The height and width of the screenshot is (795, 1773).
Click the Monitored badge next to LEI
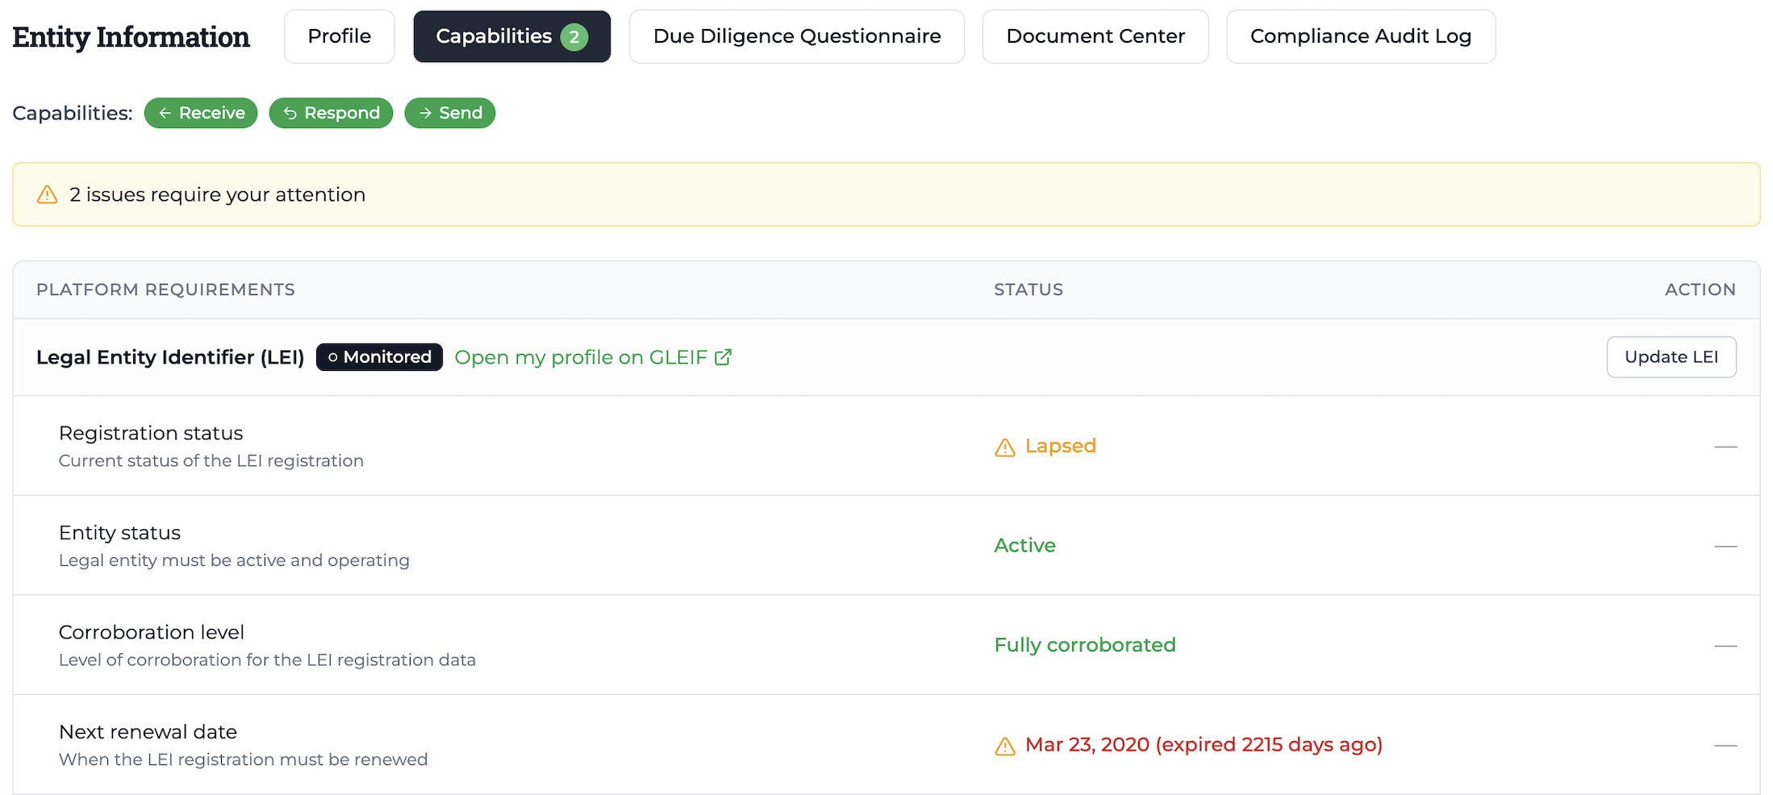pos(379,357)
